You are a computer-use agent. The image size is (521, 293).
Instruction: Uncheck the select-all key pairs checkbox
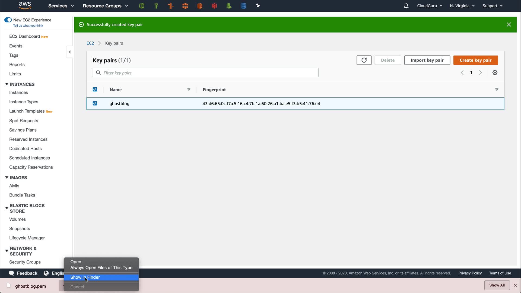[95, 89]
